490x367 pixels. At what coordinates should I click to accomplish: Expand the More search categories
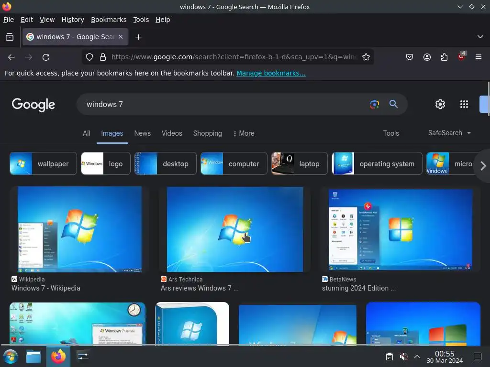click(x=244, y=133)
